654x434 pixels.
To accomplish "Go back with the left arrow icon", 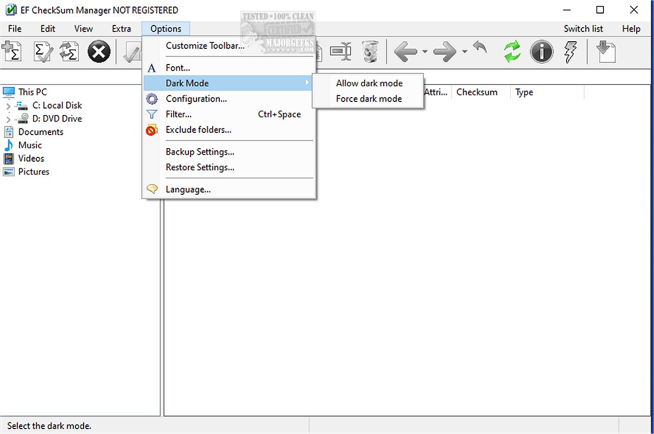I will pyautogui.click(x=406, y=52).
